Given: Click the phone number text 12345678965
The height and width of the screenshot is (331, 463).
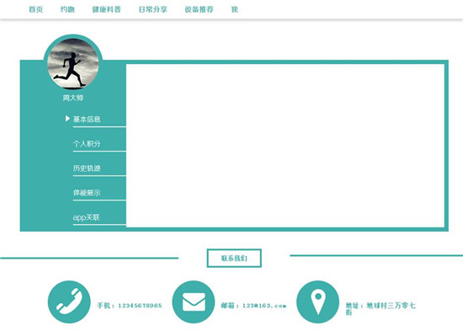Looking at the screenshot, I should tap(140, 306).
